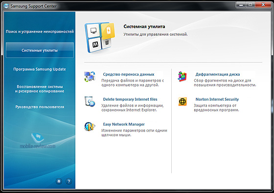
Task: Select the Системные утилиты sidebar item
Action: [x=40, y=50]
